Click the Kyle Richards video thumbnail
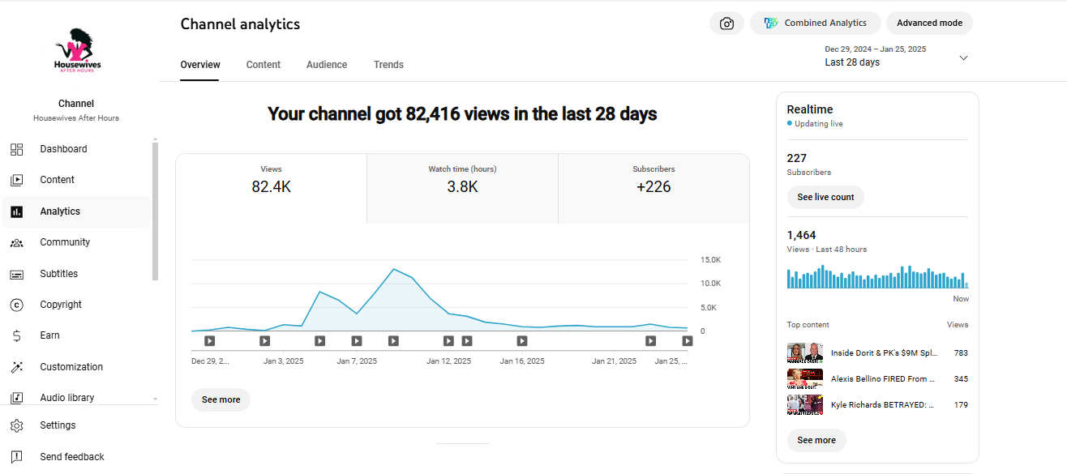This screenshot has width=1067, height=474. (805, 405)
